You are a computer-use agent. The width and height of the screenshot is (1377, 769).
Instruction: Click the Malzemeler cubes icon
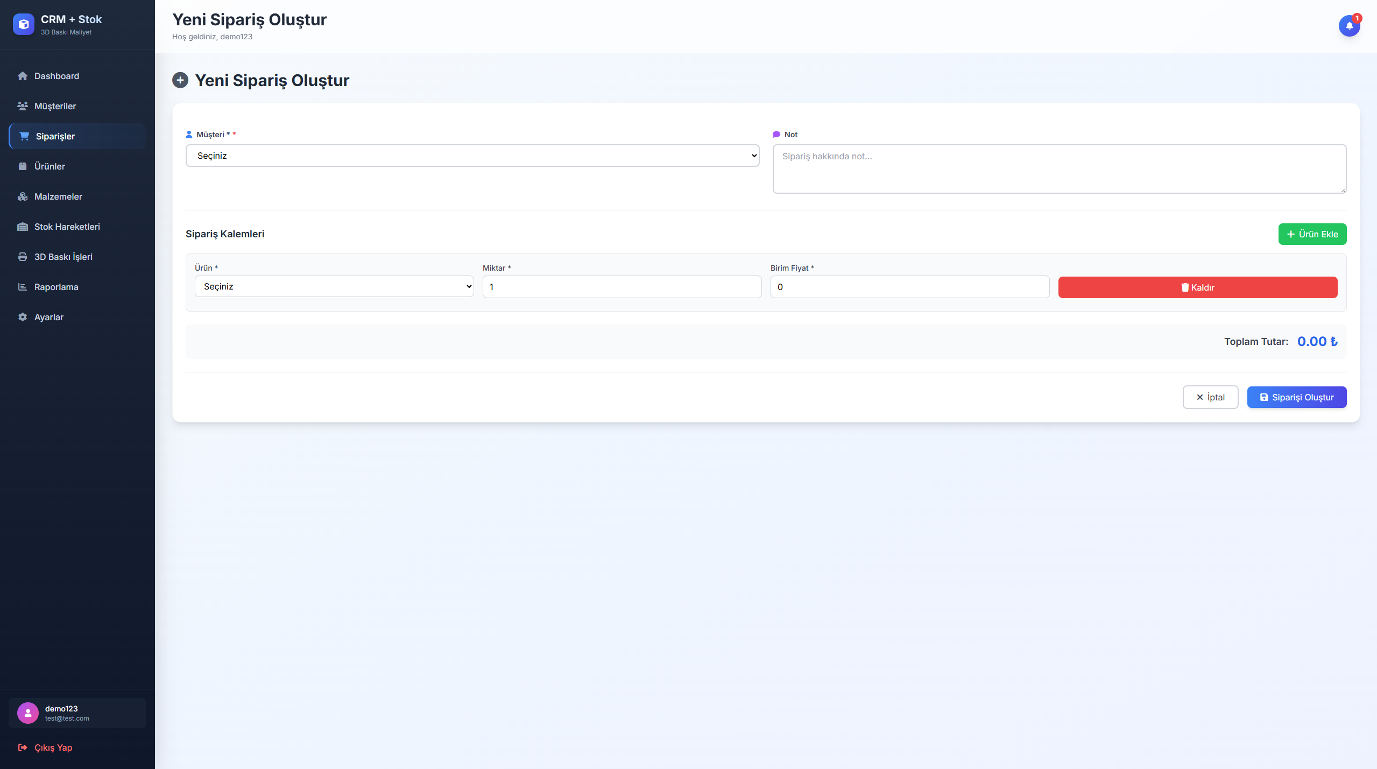(23, 196)
